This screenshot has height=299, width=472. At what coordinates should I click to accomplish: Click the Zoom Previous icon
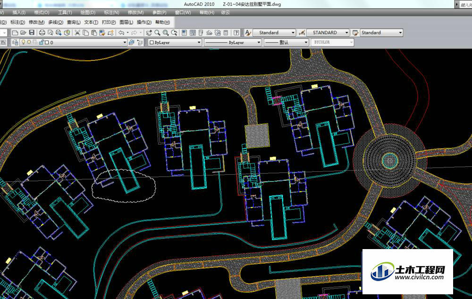coord(174,32)
